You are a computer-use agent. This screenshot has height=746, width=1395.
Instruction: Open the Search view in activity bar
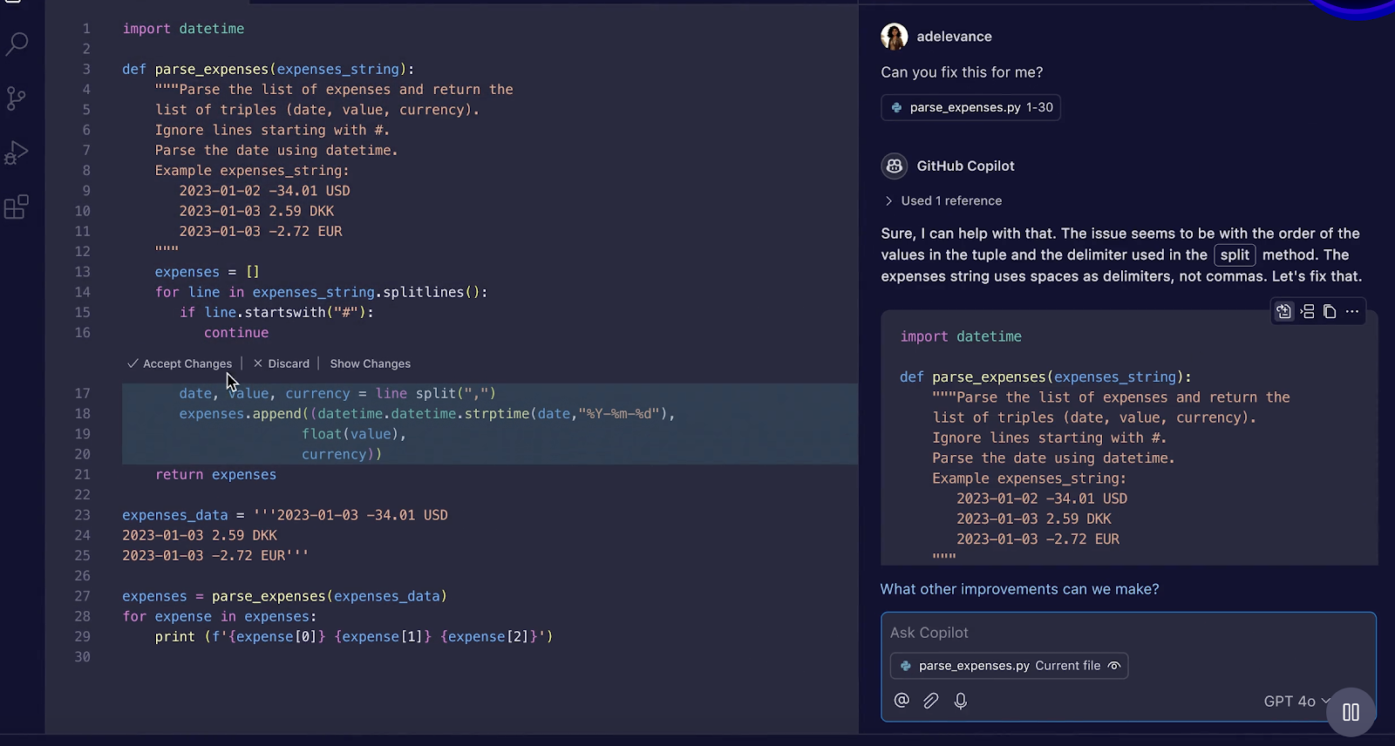point(17,44)
